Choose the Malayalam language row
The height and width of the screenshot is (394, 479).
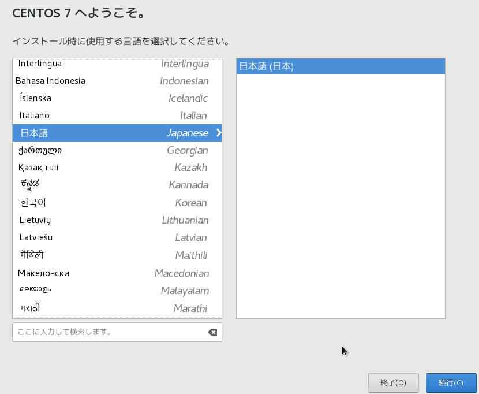tap(117, 290)
